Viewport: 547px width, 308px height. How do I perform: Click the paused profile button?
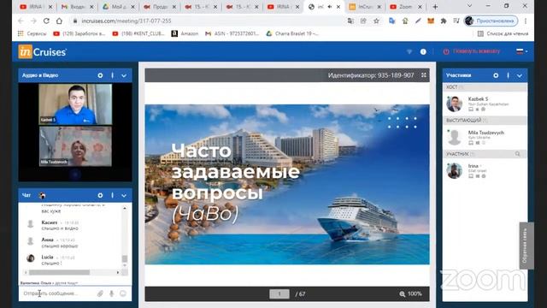tap(491, 21)
